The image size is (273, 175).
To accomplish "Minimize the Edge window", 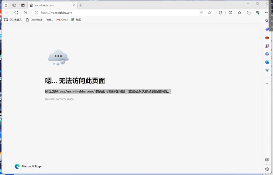I will (248, 4).
